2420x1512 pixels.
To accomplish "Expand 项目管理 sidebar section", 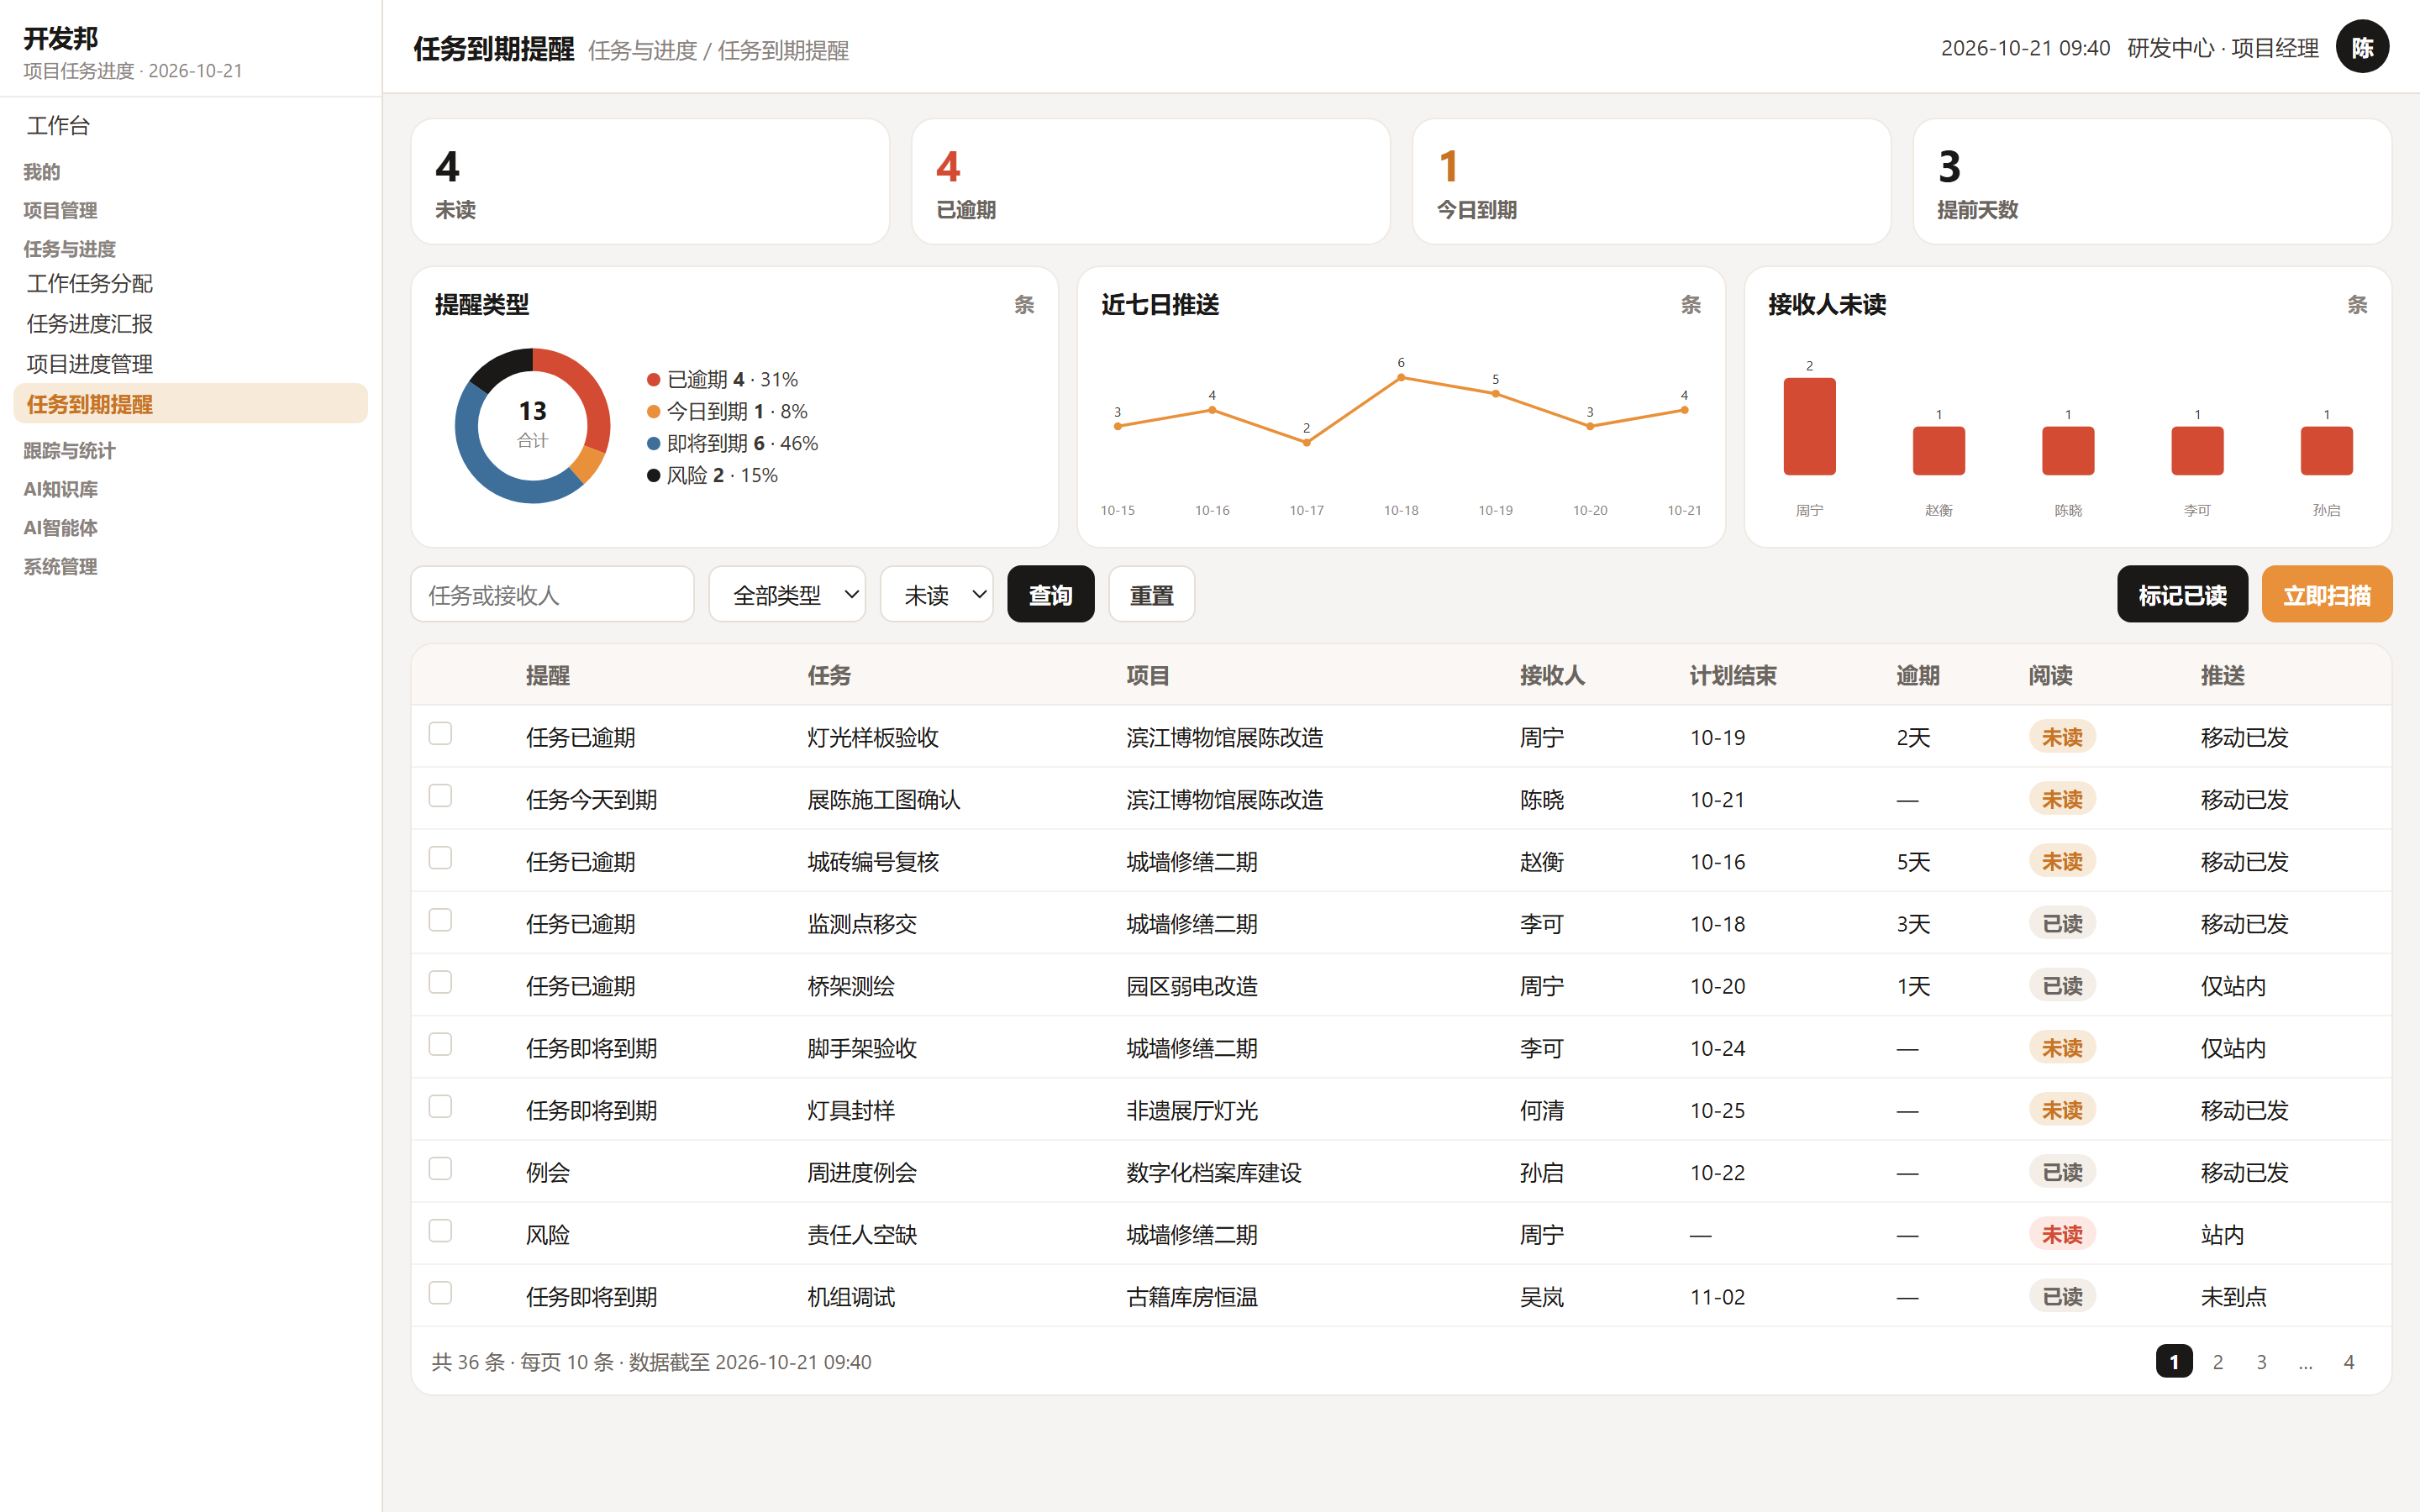I will coord(60,210).
